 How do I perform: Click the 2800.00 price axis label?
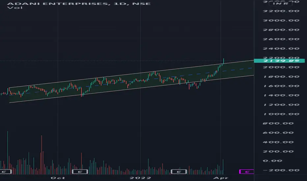281,30
